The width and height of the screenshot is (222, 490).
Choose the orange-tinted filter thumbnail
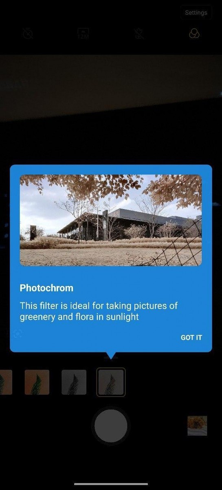pos(37,382)
